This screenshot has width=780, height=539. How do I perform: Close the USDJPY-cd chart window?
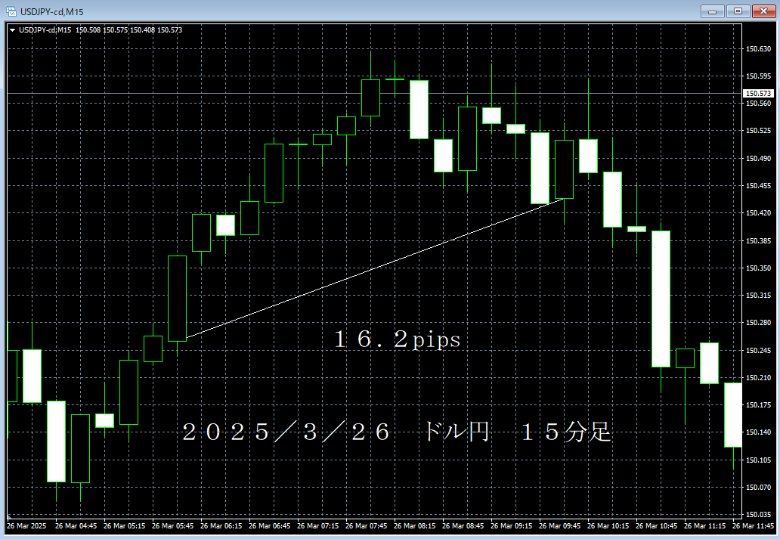[763, 11]
